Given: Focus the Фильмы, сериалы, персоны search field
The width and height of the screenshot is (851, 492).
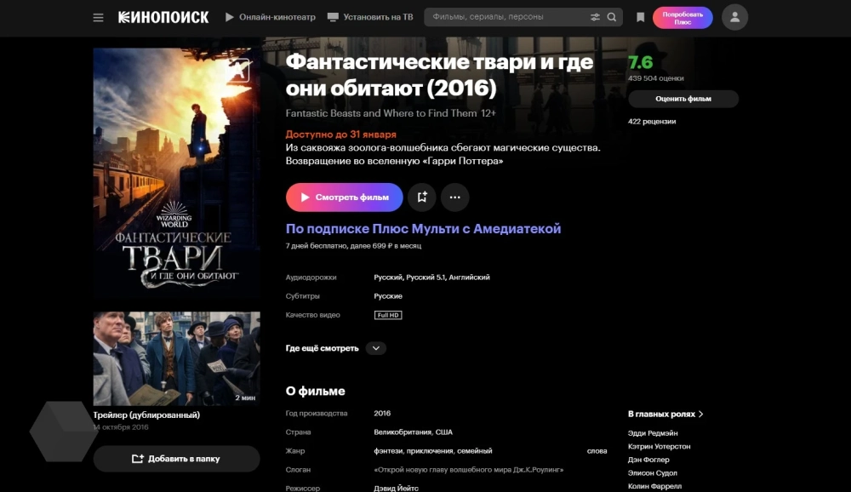Looking at the screenshot, I should click(507, 17).
